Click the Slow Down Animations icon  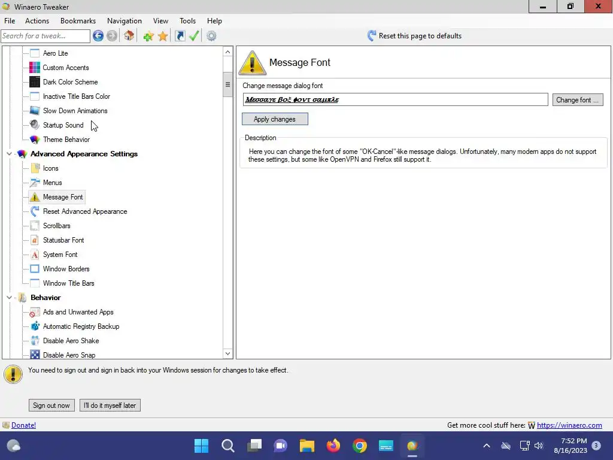pos(35,111)
